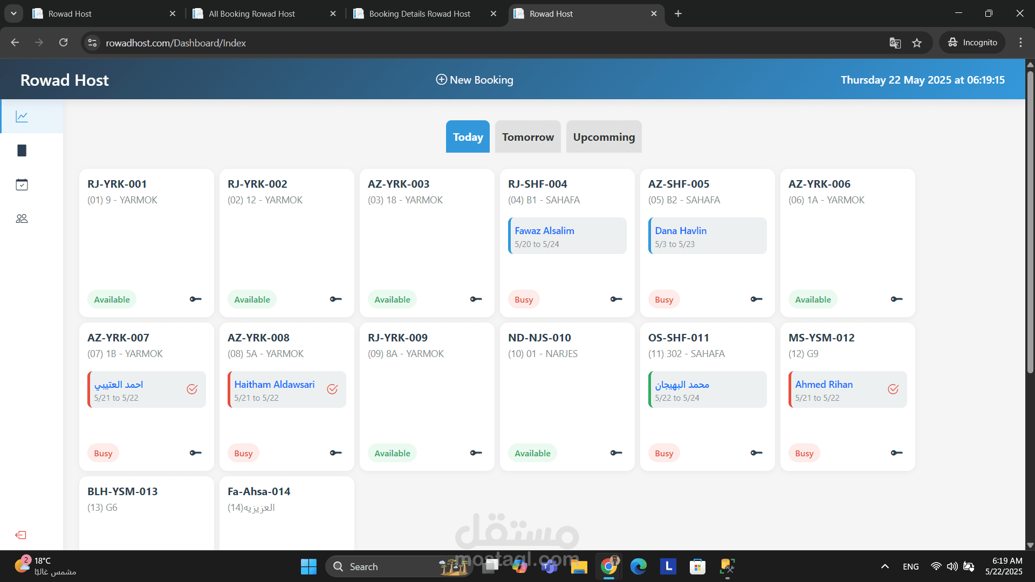Click the key icon on OS-SHF-011 card

756,453
